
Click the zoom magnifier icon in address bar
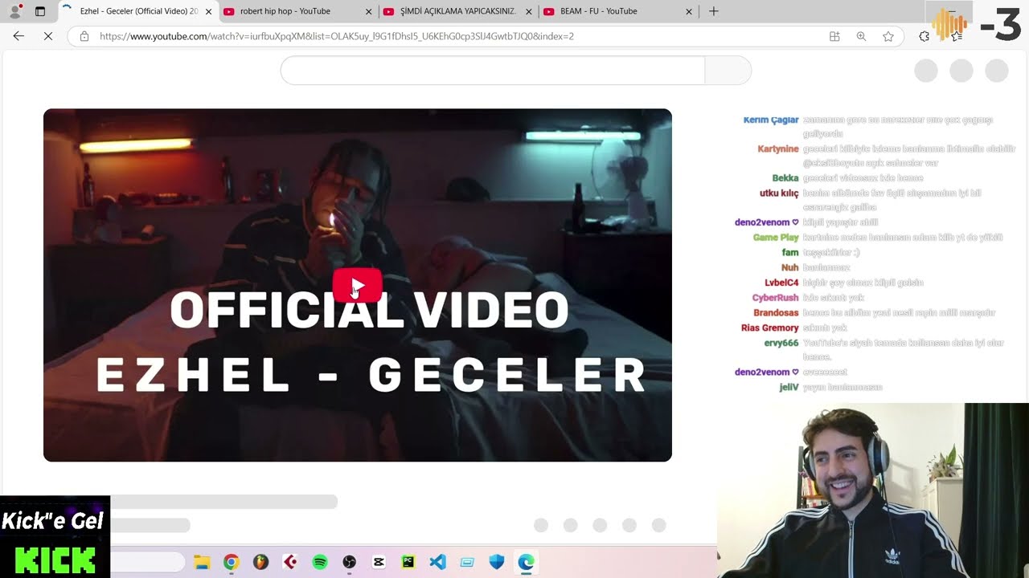click(x=861, y=36)
